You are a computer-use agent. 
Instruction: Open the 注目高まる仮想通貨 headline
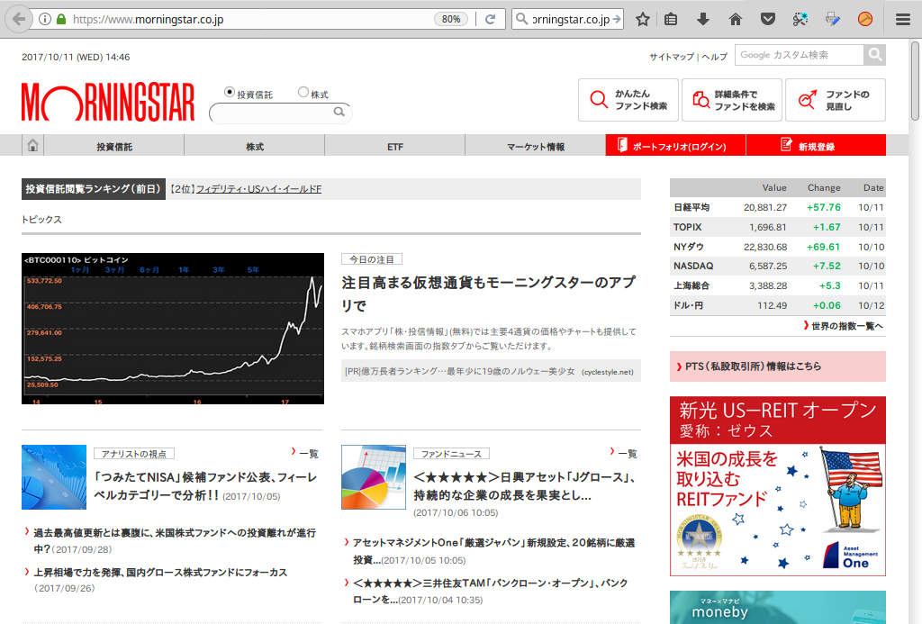(x=489, y=294)
